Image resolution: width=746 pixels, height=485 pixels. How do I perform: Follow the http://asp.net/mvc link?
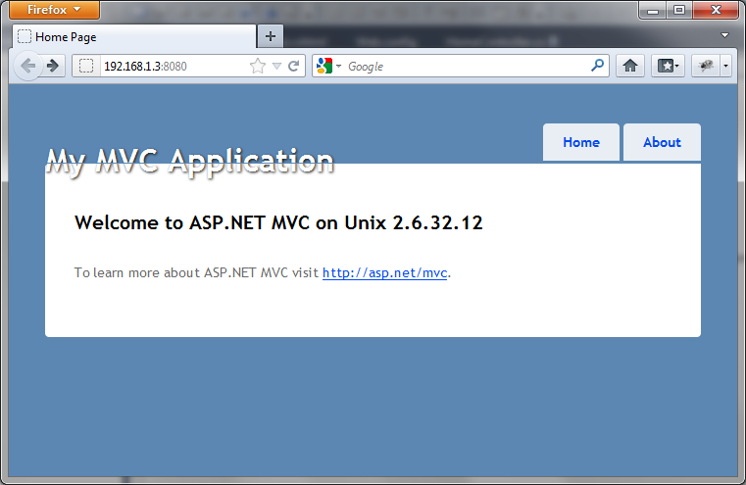pyautogui.click(x=384, y=272)
